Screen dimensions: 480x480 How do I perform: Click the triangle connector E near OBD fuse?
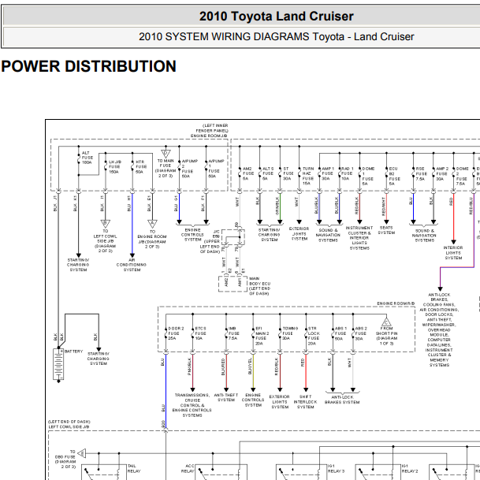(82, 453)
